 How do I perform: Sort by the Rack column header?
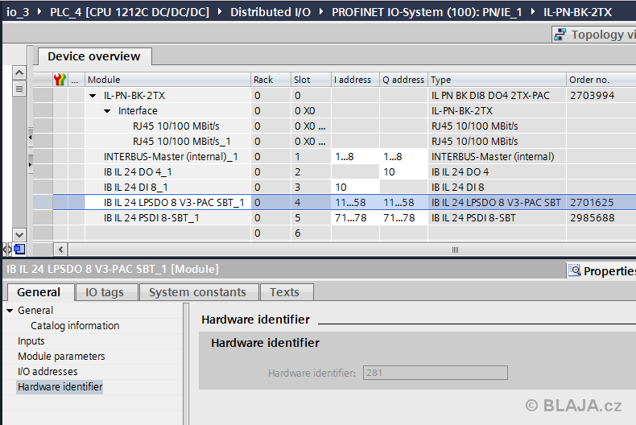click(271, 80)
